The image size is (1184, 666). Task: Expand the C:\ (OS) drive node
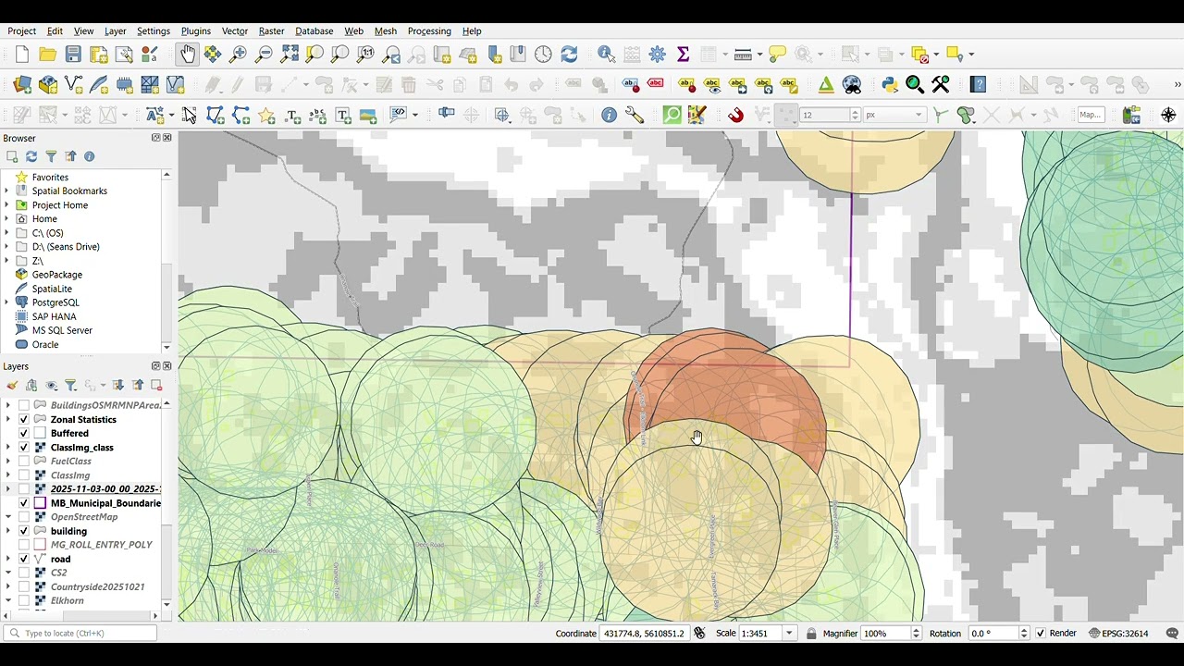click(7, 233)
